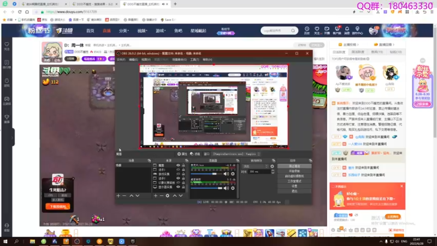
Task: Open source 滤镜 (filters) button in OBS
Action: tap(195, 154)
